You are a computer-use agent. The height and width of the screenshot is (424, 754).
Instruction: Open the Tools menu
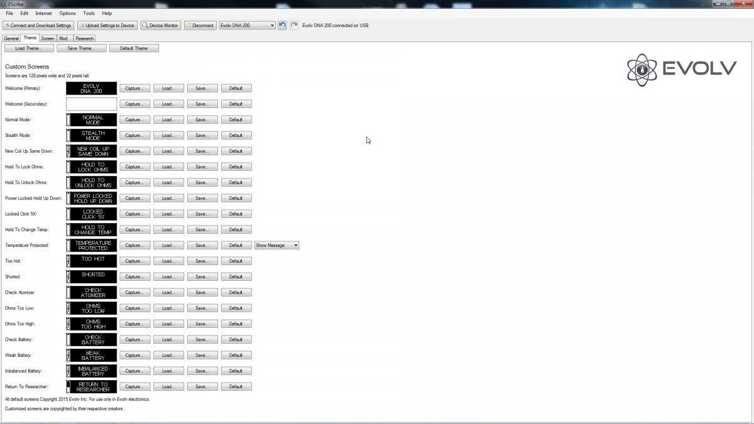click(89, 13)
